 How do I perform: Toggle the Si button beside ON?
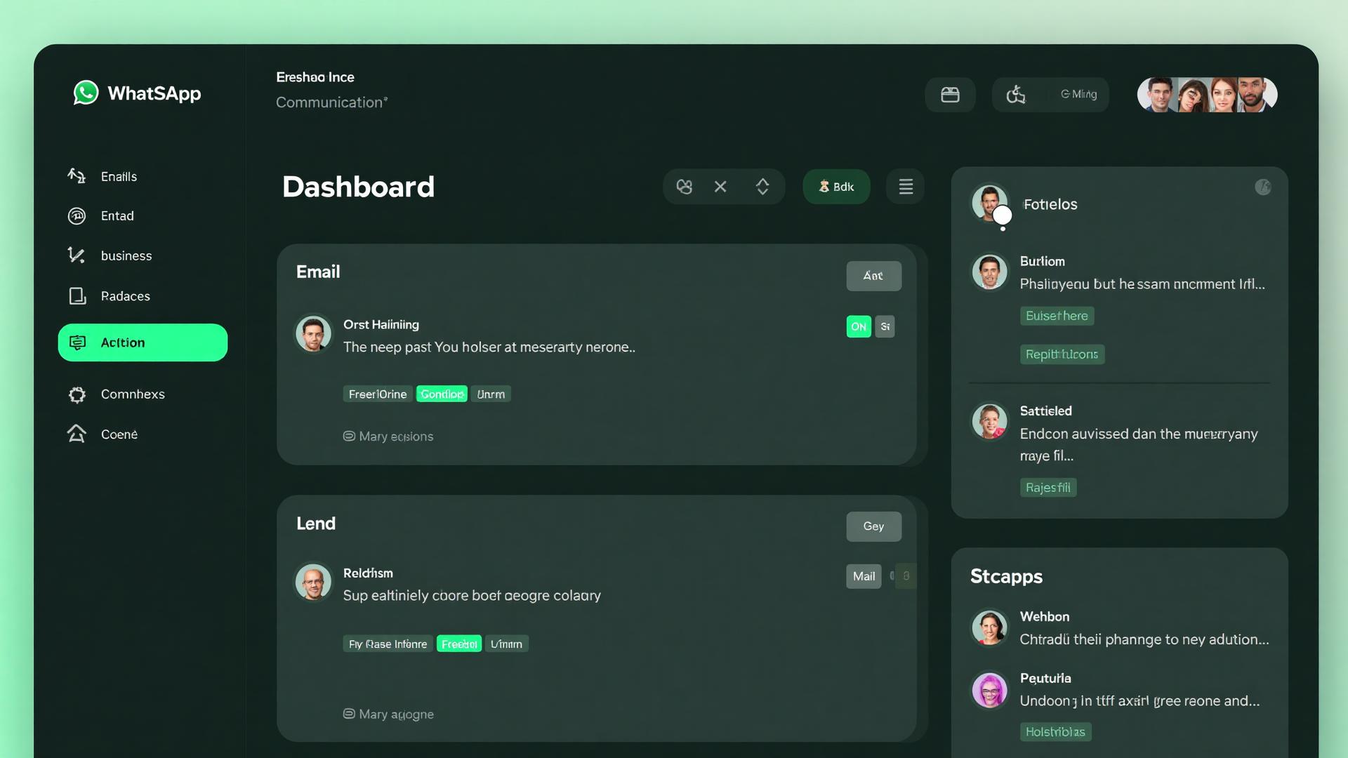click(x=885, y=326)
